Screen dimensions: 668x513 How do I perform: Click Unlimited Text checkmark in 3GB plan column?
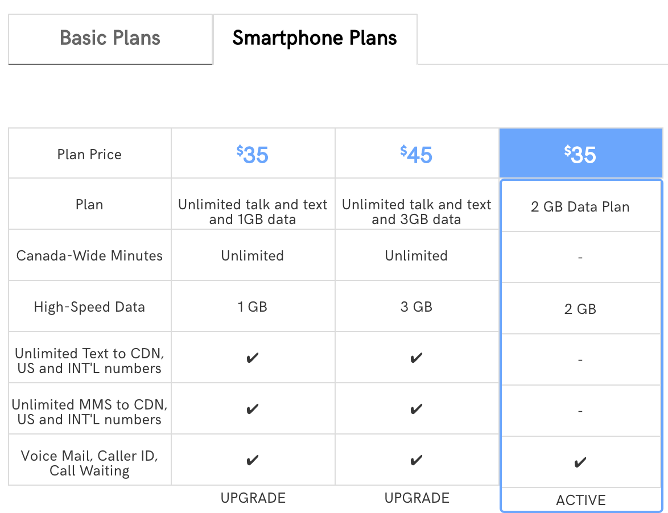(417, 358)
